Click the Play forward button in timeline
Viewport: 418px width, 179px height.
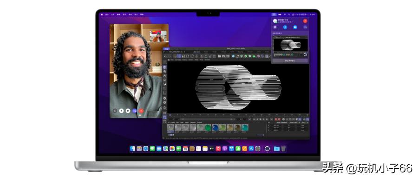pos(261,119)
